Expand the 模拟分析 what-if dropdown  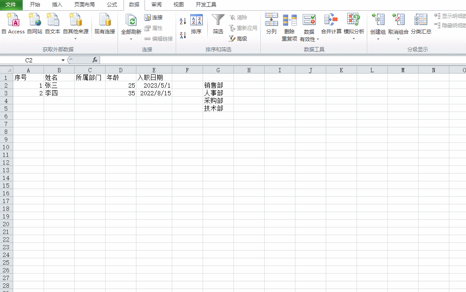pyautogui.click(x=354, y=39)
